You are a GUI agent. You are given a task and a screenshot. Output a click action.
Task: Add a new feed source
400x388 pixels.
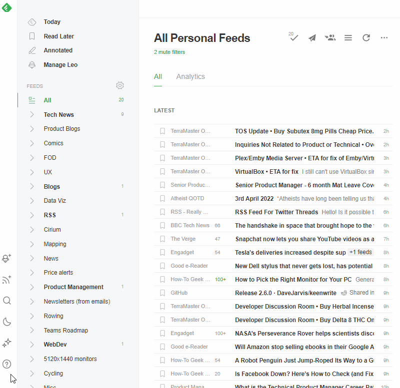(x=7, y=280)
